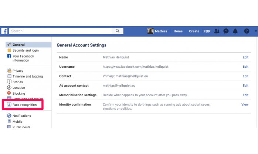Focus the Search input field
This screenshot has width=258, height=154.
(61, 31)
